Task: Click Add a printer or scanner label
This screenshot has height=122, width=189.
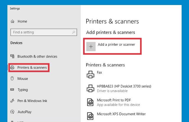Action: [x=116, y=44]
